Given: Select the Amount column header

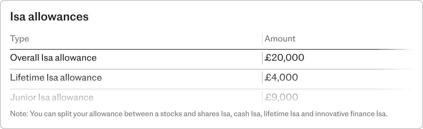Looking at the screenshot, I should coord(280,39).
